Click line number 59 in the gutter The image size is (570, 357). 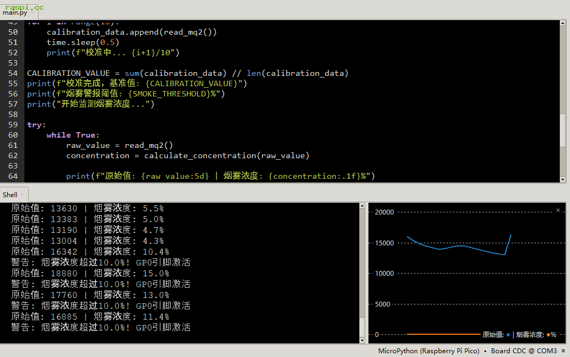tap(13, 125)
